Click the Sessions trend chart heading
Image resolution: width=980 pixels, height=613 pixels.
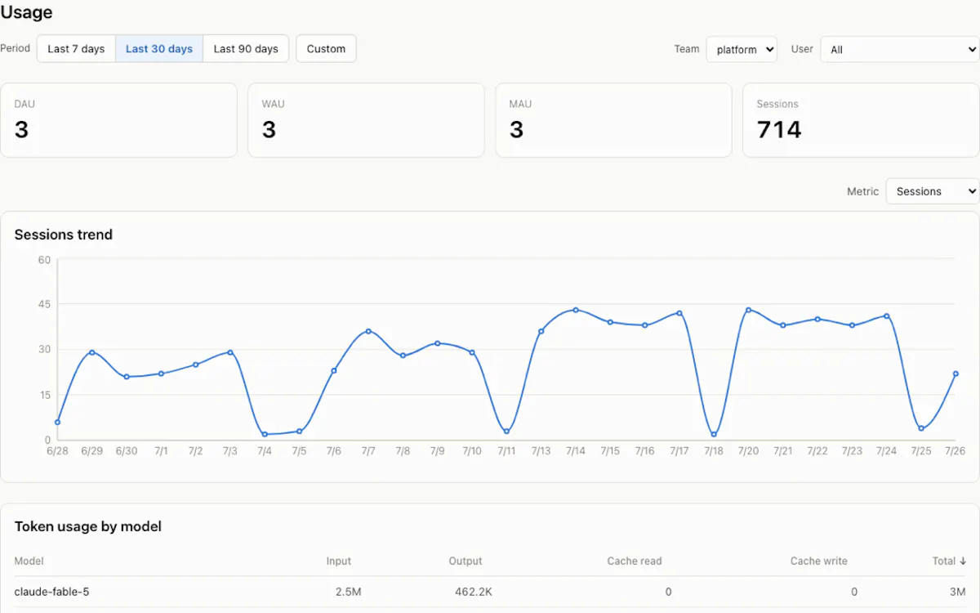click(x=64, y=235)
